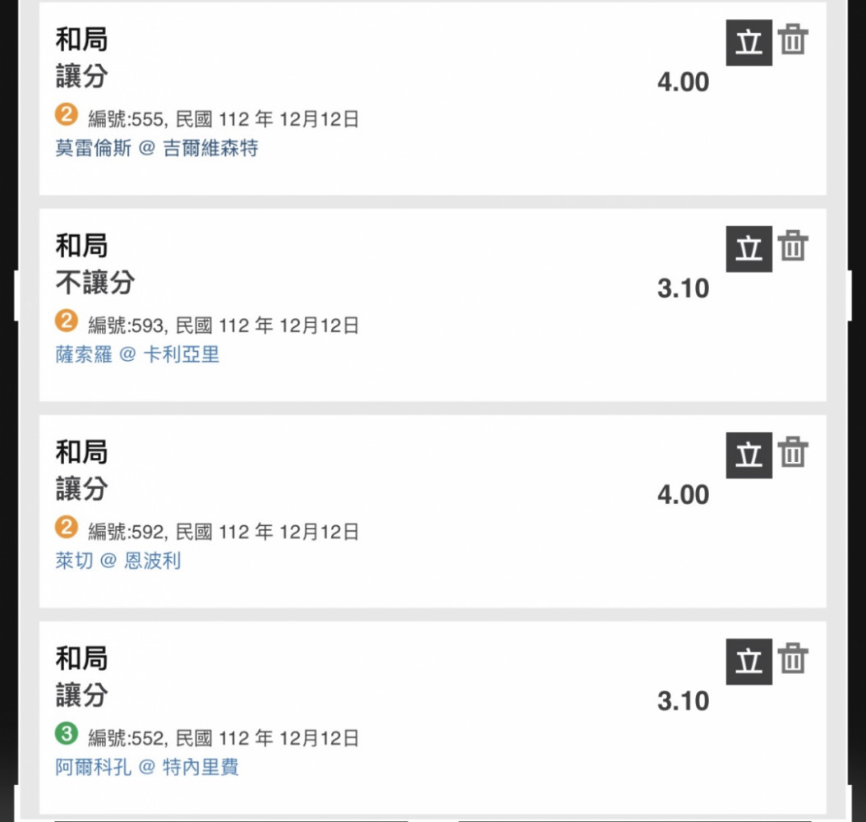This screenshot has height=822, width=866.
Task: Select the 3.10 odds on bet 593
Action: click(684, 289)
